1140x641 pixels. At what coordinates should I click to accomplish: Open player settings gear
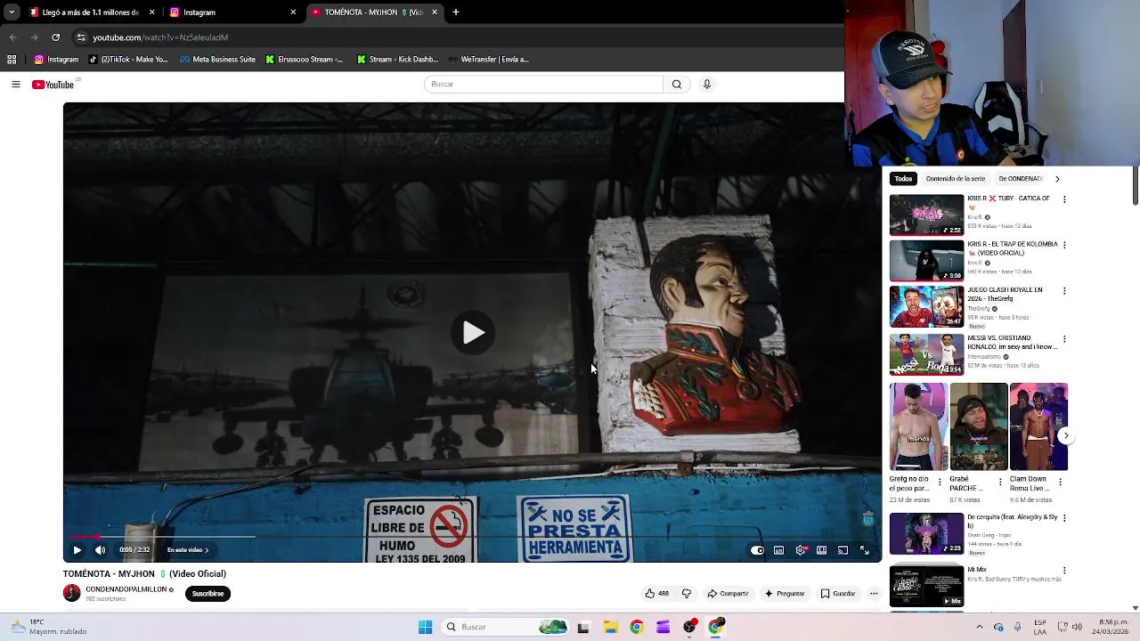[x=801, y=550]
